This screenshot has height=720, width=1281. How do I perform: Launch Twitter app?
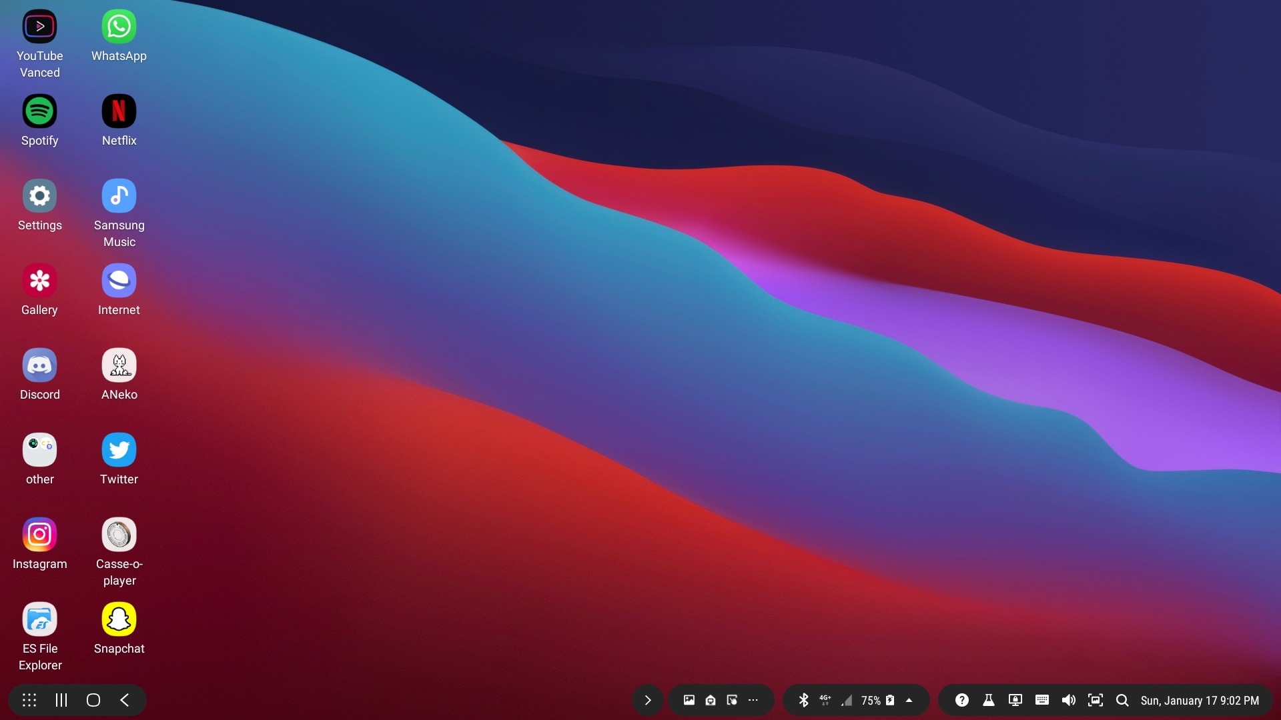(x=119, y=450)
